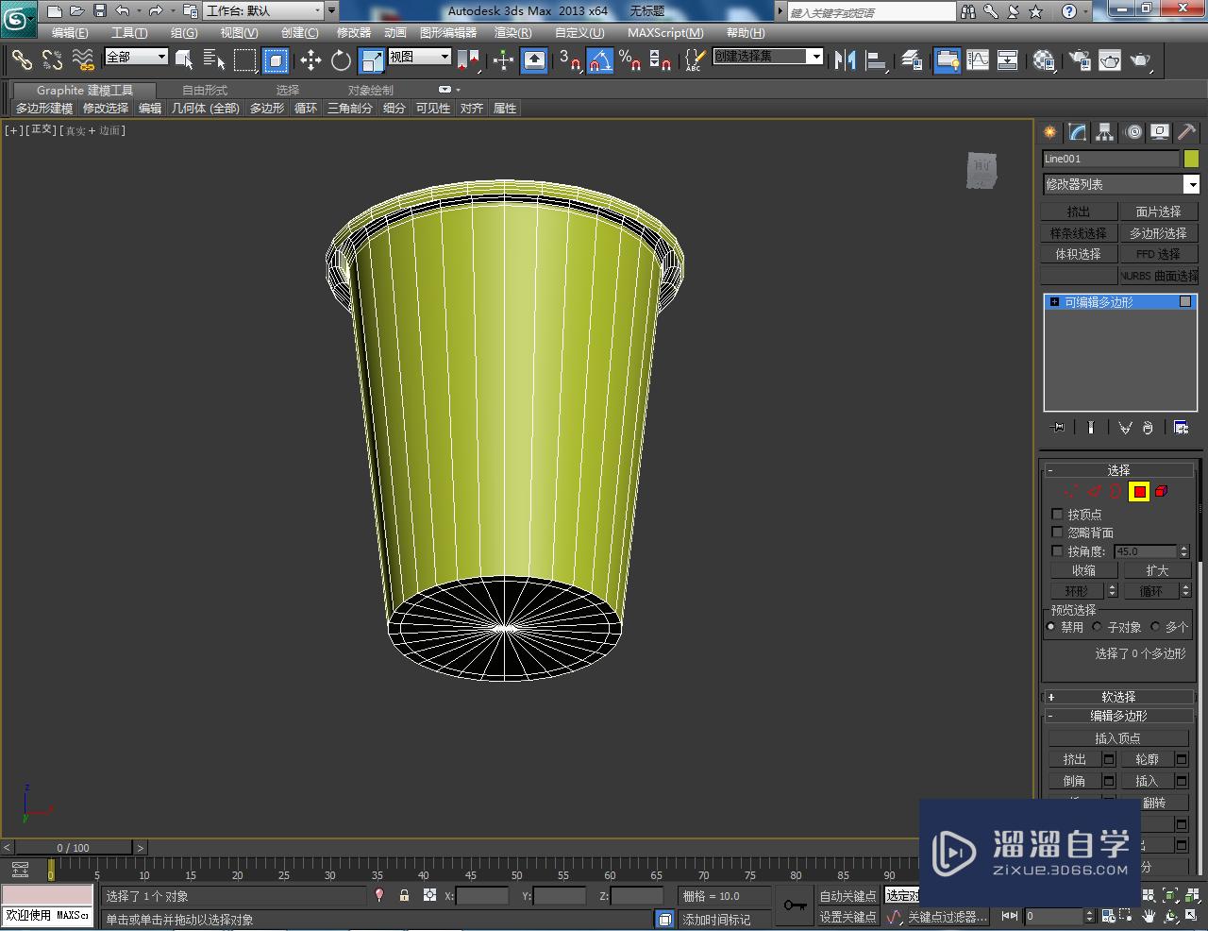
Task: Click the Mirror tool icon
Action: (x=846, y=60)
